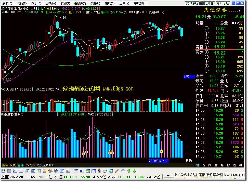Switch to the 值 tab

pyautogui.click(x=234, y=165)
